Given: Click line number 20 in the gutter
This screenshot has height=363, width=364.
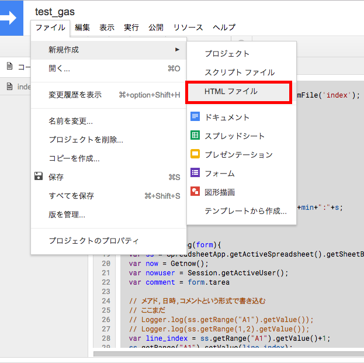Looking at the screenshot, I should (x=106, y=264).
